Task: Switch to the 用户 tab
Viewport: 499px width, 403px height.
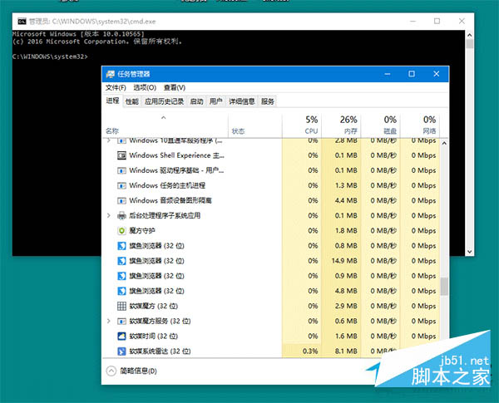Action: (215, 101)
